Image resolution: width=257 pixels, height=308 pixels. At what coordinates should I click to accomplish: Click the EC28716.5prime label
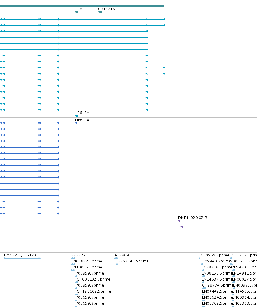pos(217,267)
